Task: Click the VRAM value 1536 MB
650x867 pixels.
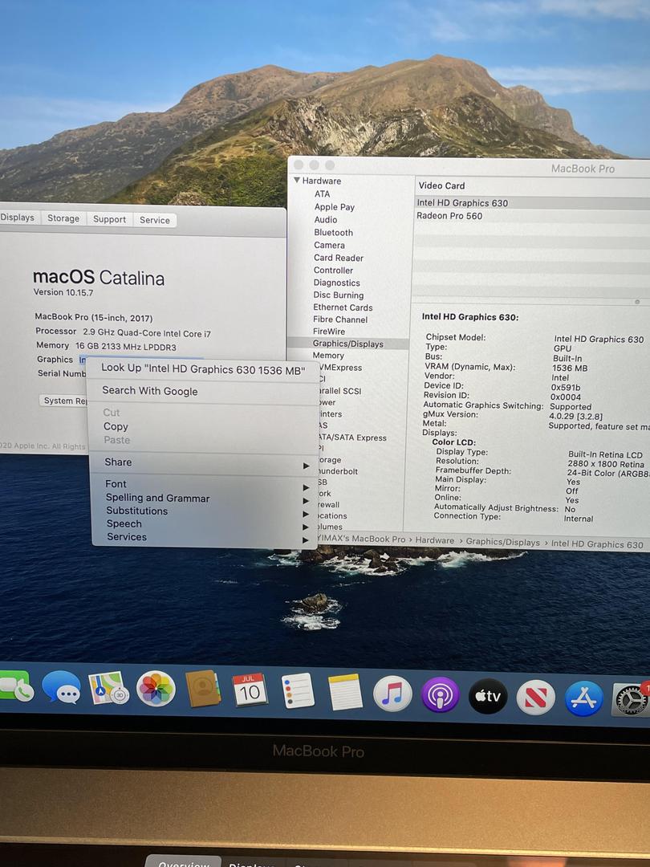Action: point(569,368)
